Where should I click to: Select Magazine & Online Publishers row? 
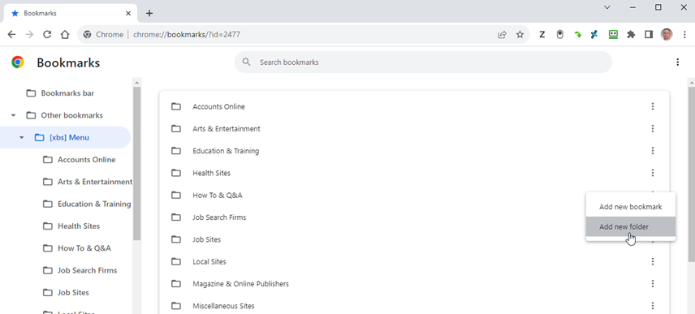(414, 283)
